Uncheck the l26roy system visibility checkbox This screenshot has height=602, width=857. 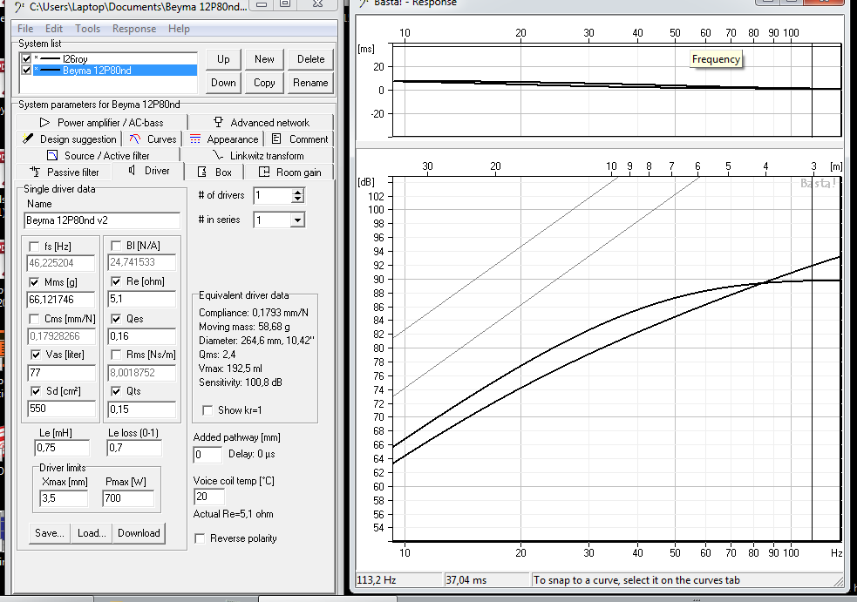26,58
